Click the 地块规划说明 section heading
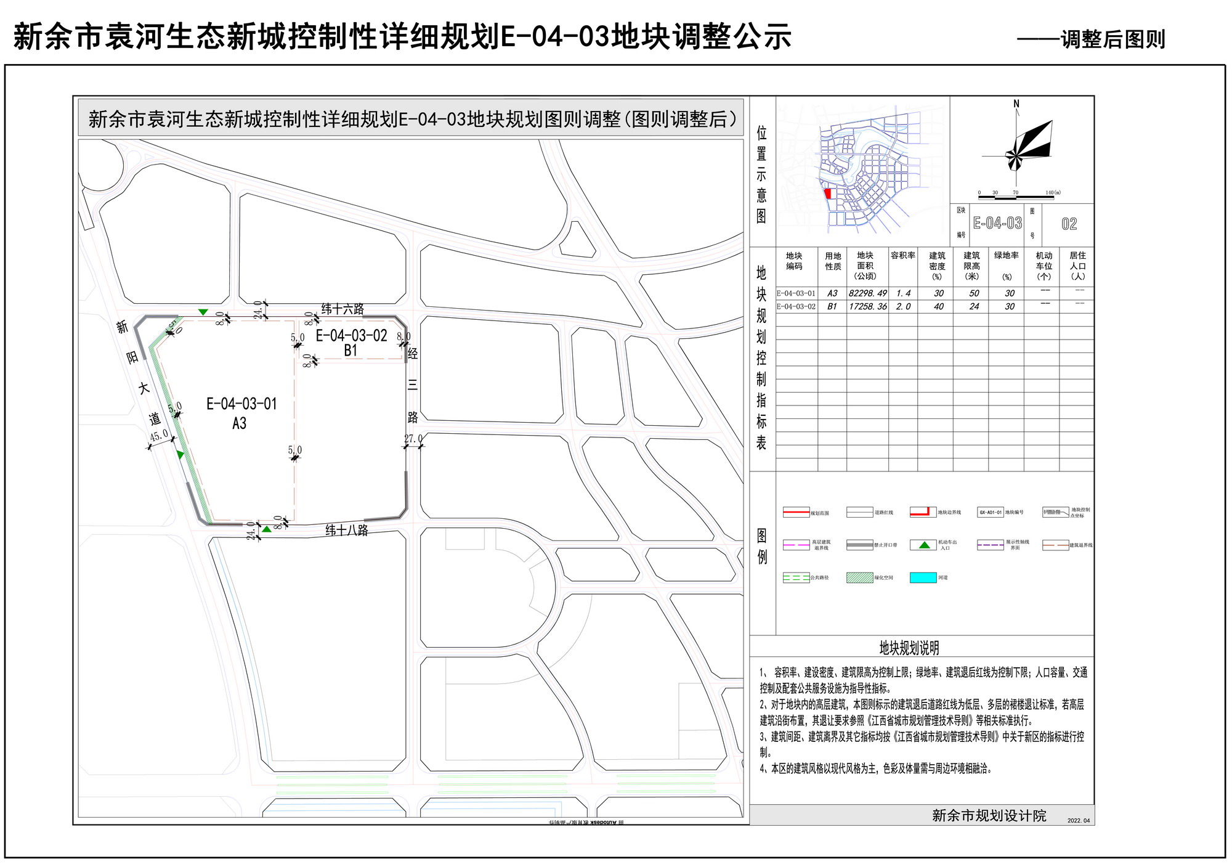This screenshot has height=867, width=1232. click(x=909, y=648)
